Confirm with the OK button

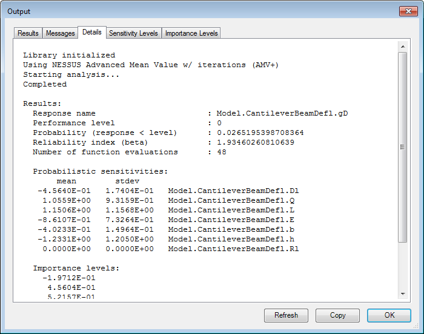389,315
